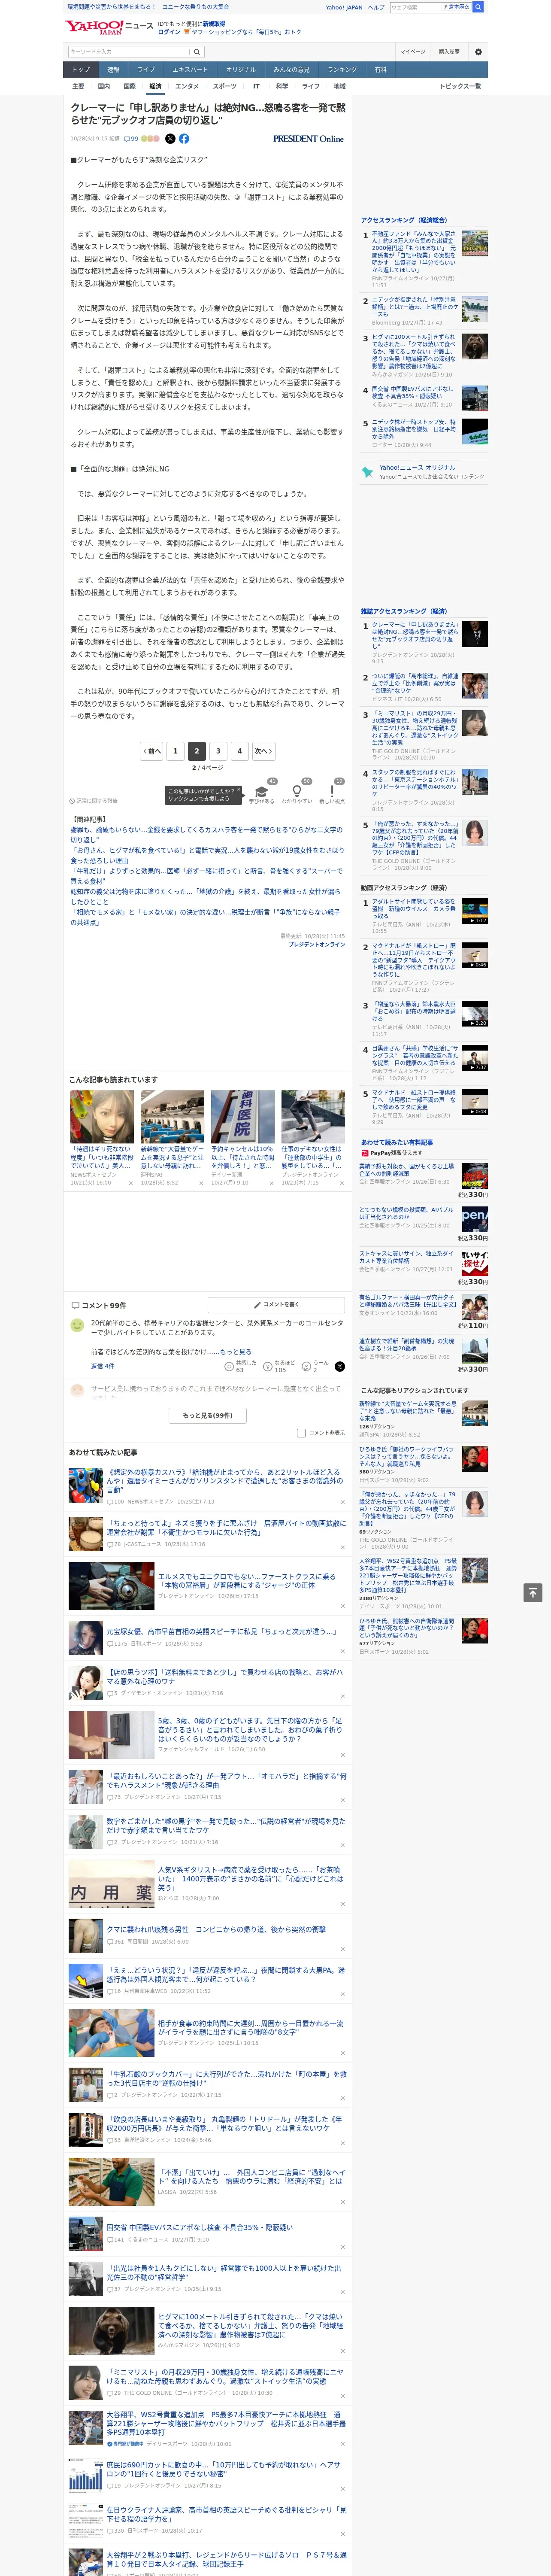Go to article page 1
The width and height of the screenshot is (551, 2576).
coord(175,751)
